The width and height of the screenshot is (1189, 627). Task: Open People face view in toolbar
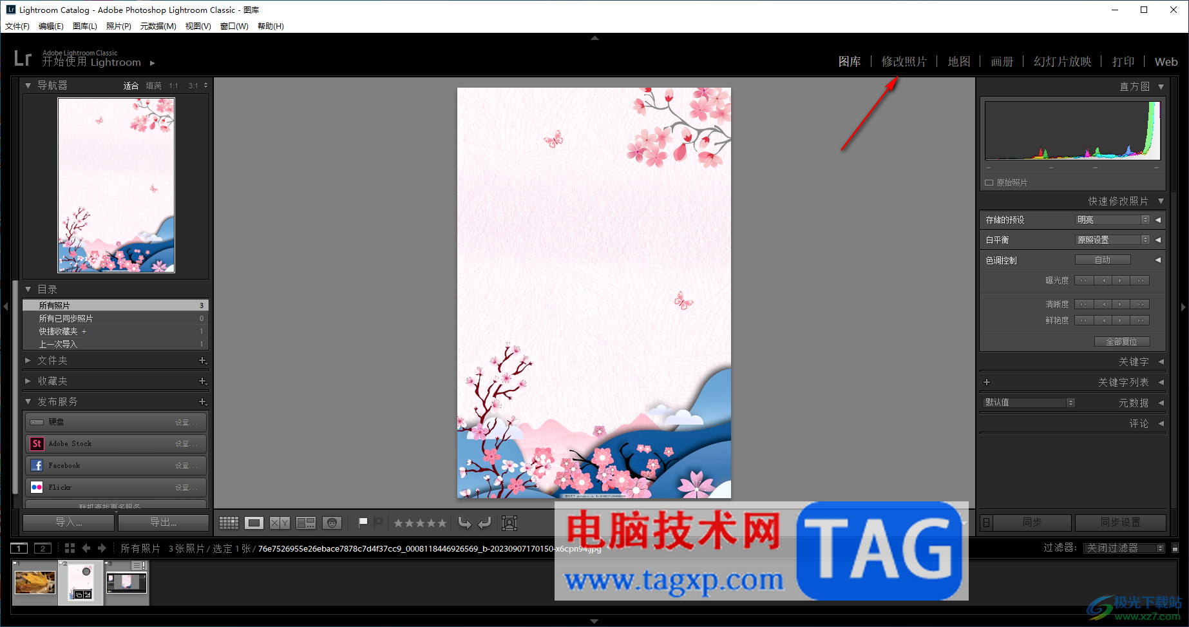pyautogui.click(x=332, y=523)
